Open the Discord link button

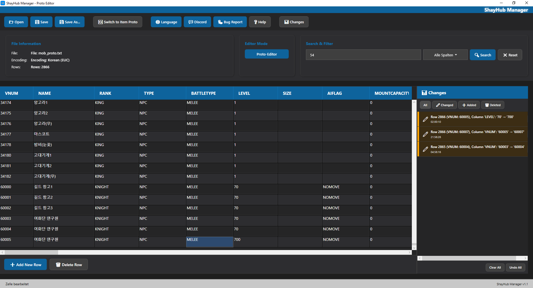point(197,22)
